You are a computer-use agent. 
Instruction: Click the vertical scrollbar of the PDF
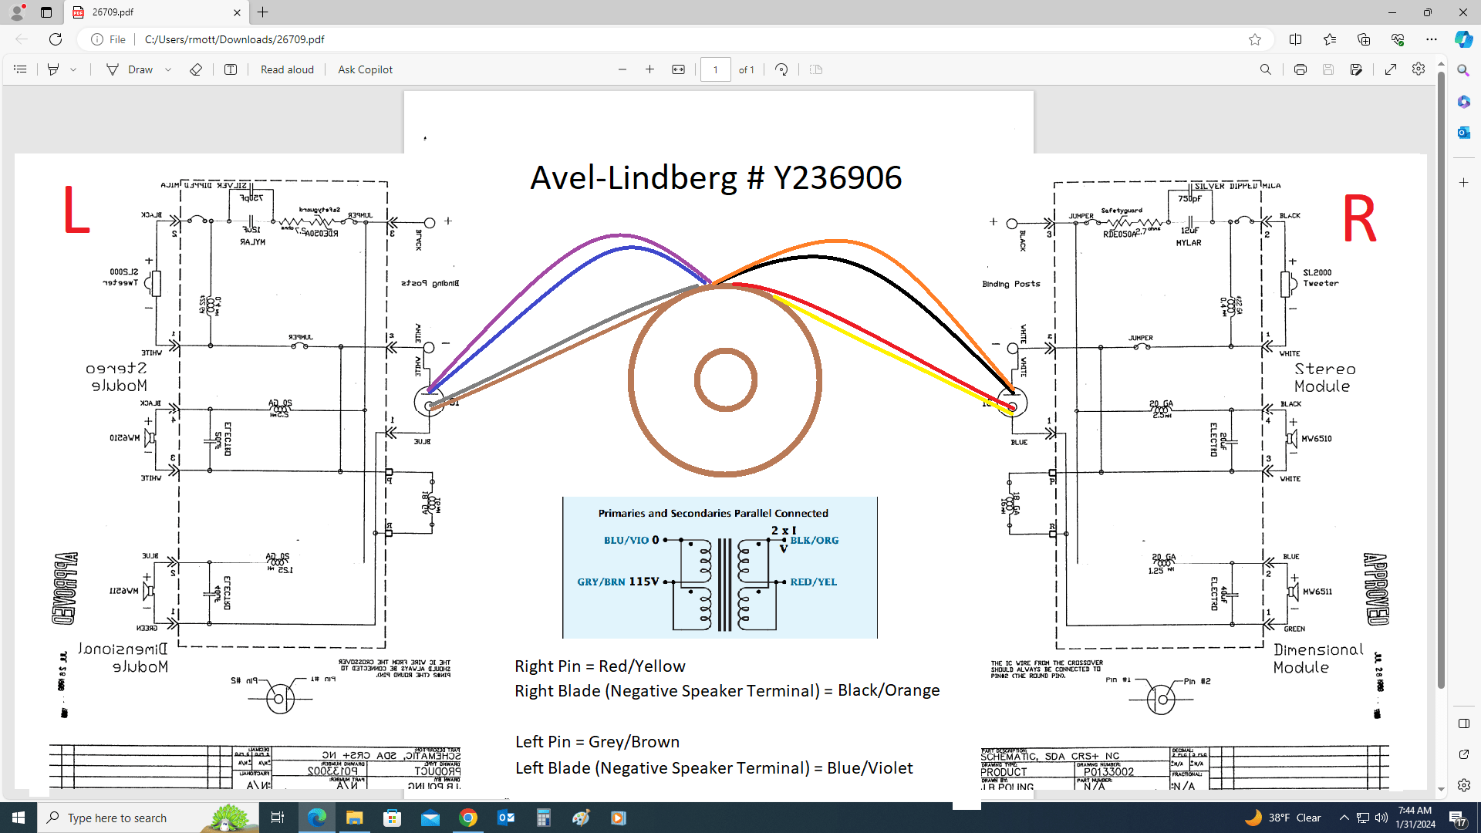(1440, 378)
